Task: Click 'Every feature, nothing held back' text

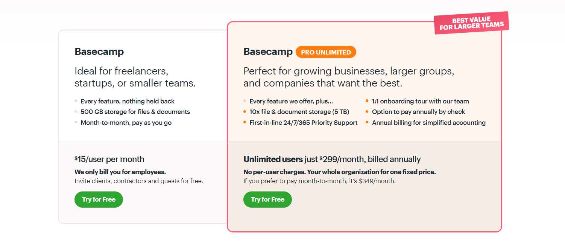Action: [128, 101]
